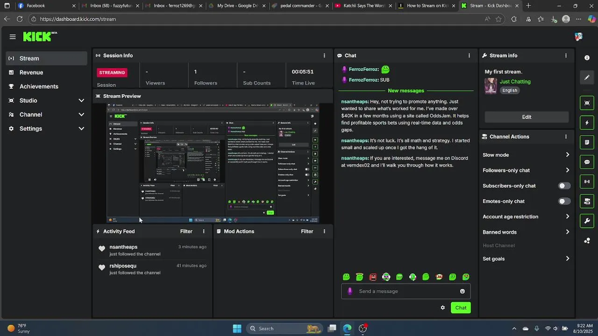Click the Edit button in Stream info
Image resolution: width=598 pixels, height=336 pixels.
tap(527, 117)
